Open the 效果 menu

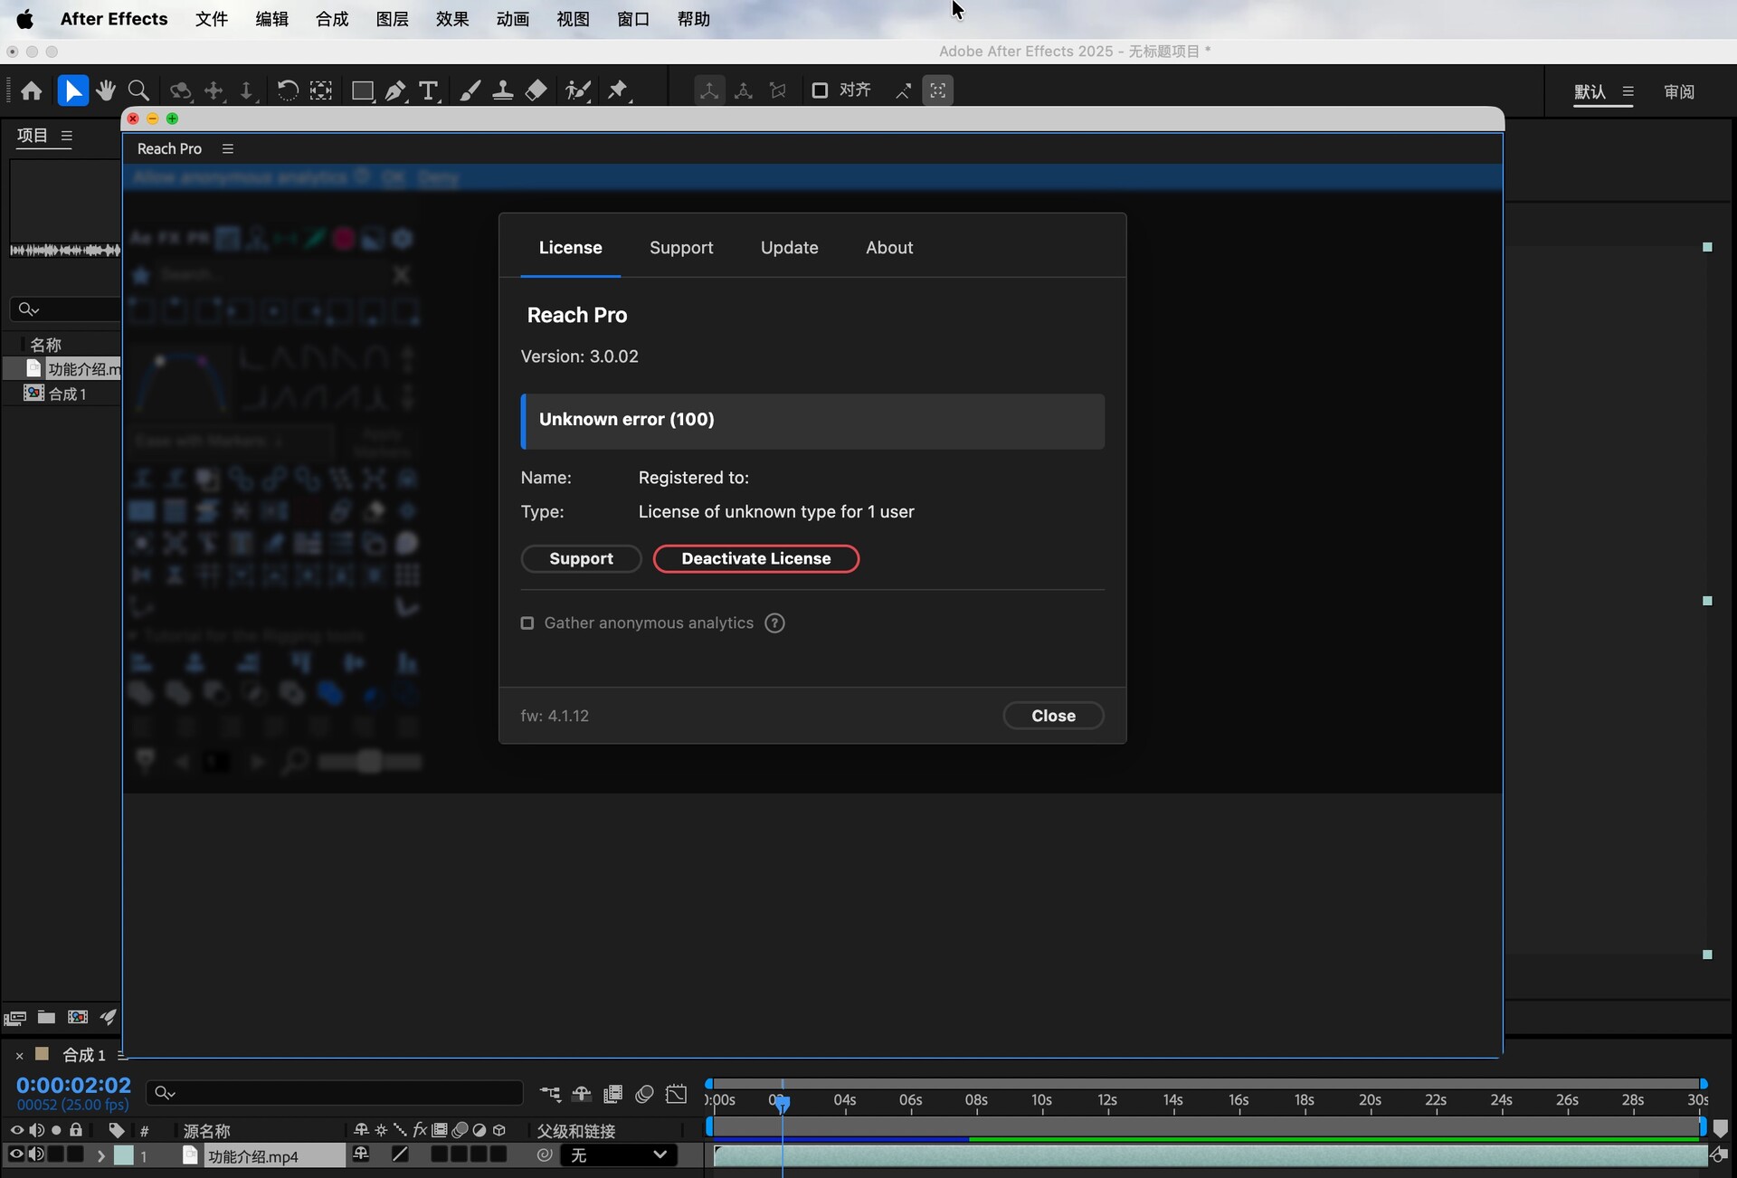[451, 19]
